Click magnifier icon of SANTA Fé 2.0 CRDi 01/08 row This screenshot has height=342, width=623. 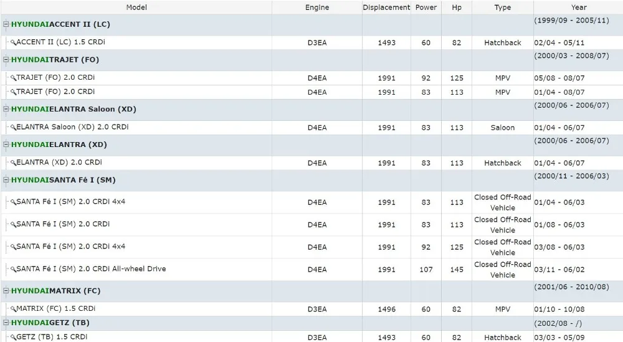pyautogui.click(x=13, y=224)
